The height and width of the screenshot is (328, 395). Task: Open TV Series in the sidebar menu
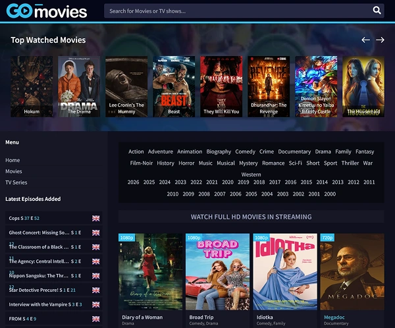[x=16, y=182]
